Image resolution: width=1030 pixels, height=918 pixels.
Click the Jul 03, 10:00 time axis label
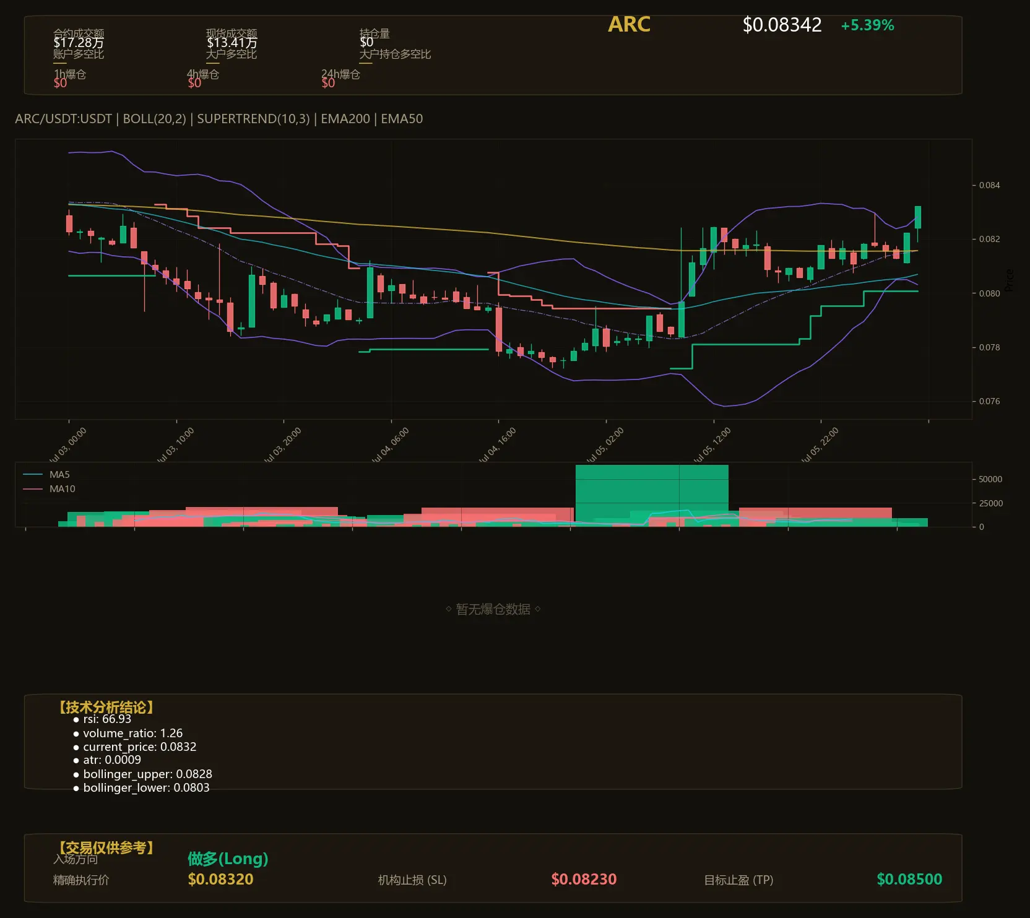[x=176, y=444]
